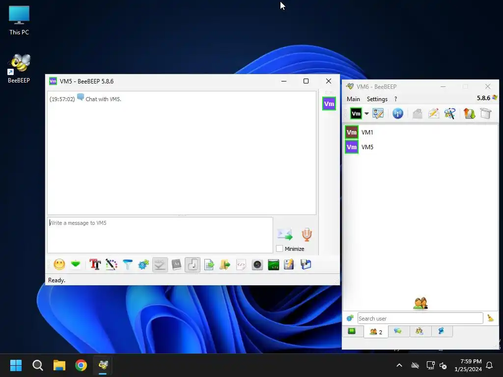Focus the Write a message to VM5 field
Image resolution: width=503 pixels, height=377 pixels.
click(160, 235)
